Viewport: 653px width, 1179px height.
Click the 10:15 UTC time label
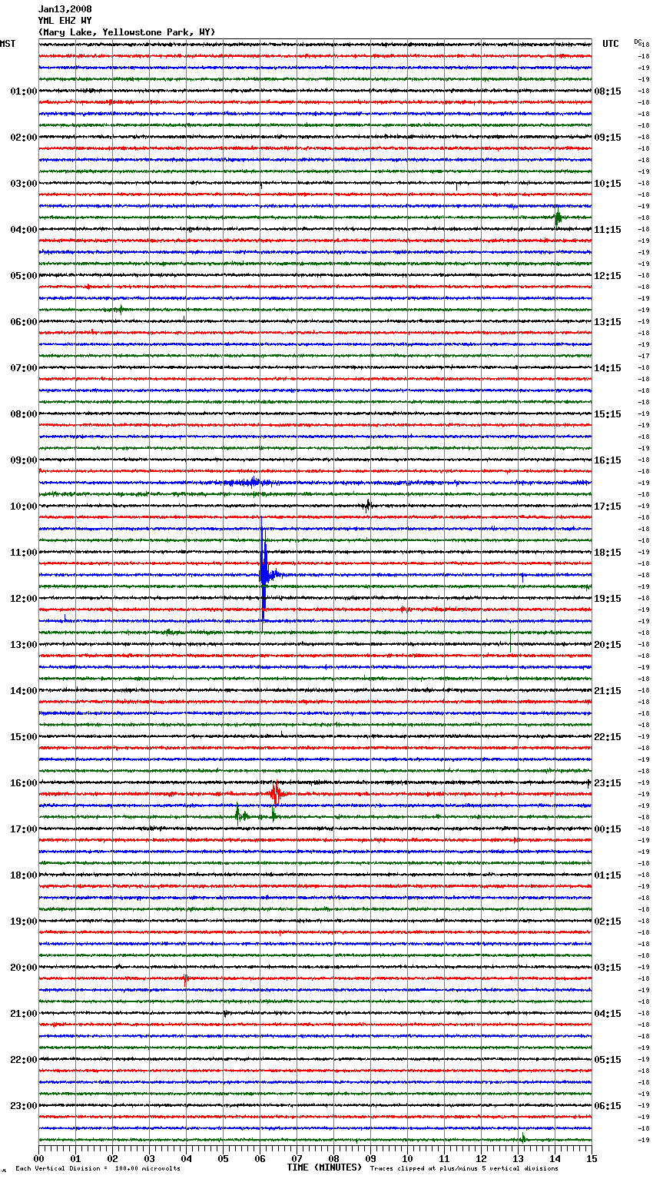[x=608, y=184]
